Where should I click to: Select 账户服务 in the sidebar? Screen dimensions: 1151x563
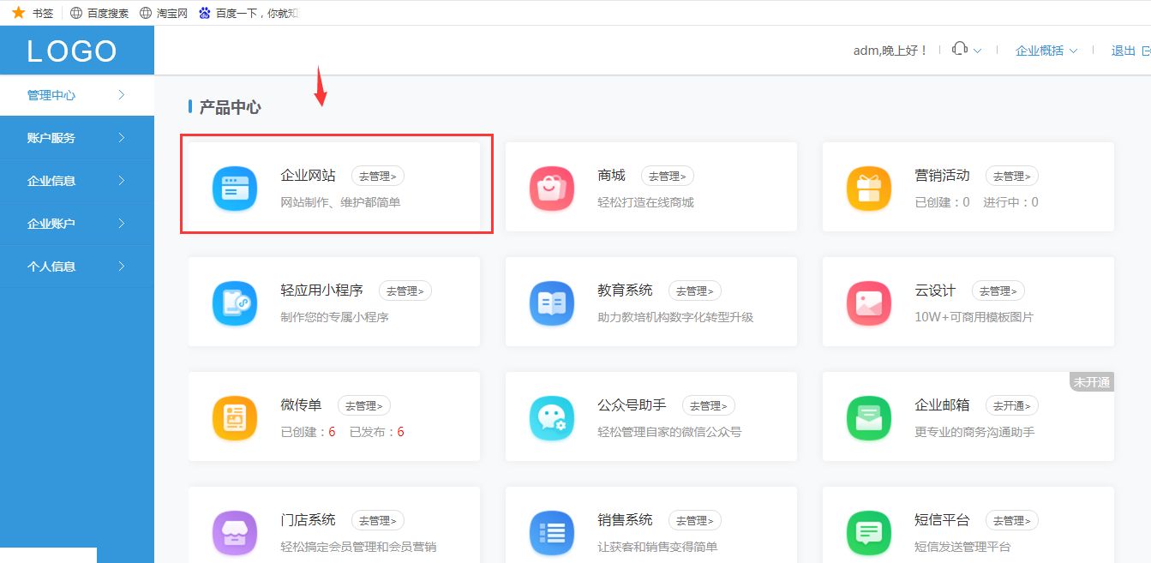51,138
